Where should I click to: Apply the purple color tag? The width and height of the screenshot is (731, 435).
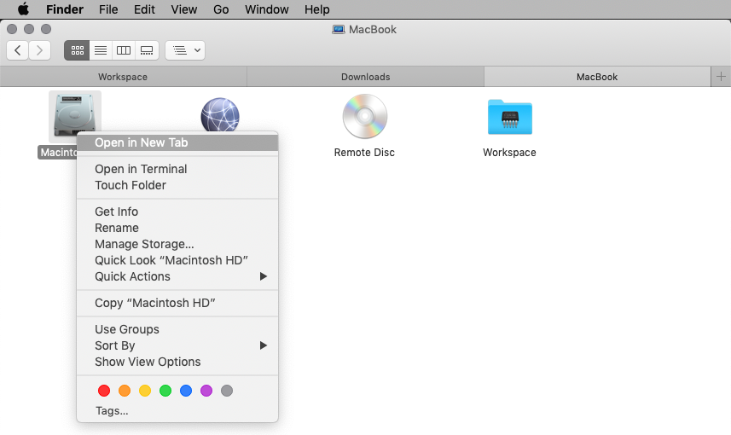[206, 391]
